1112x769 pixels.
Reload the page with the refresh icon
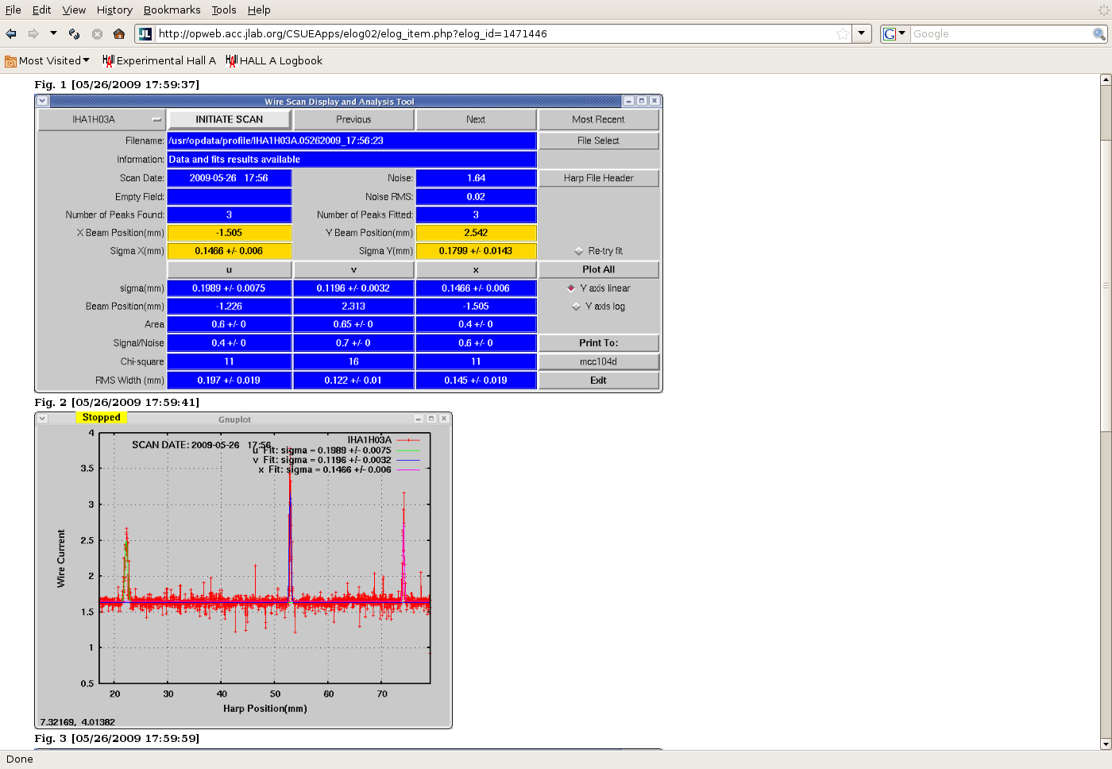pyautogui.click(x=74, y=33)
